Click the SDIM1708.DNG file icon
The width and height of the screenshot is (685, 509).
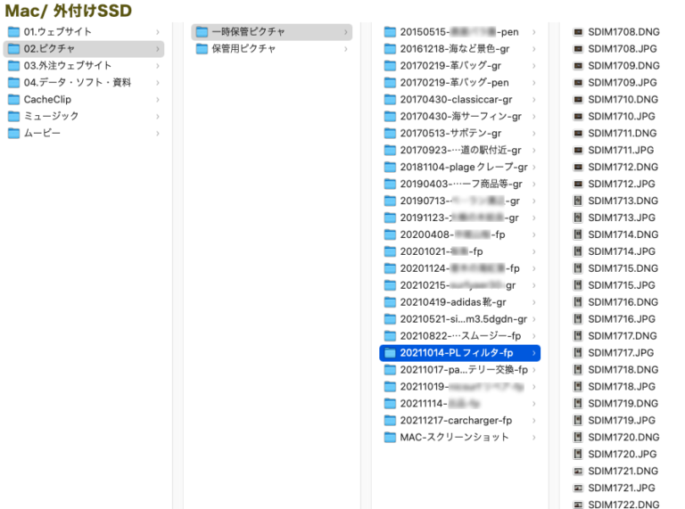[578, 32]
